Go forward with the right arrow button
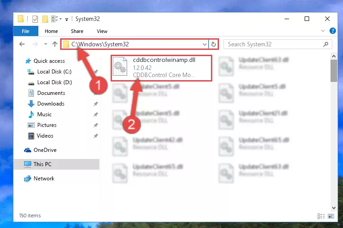This screenshot has height=228, width=343. (x=35, y=44)
